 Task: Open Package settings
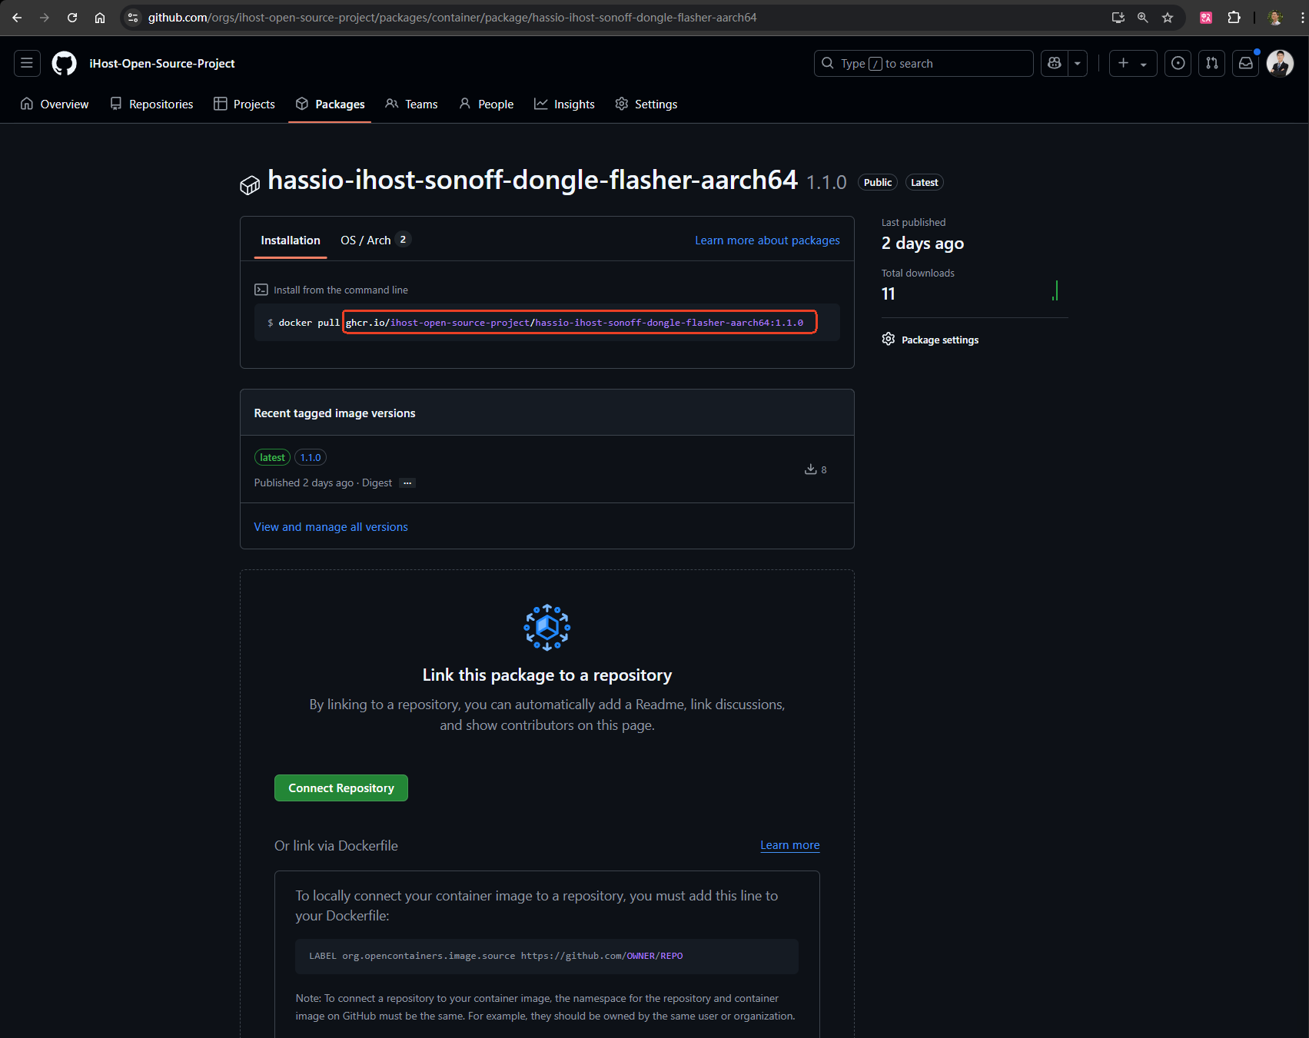[x=930, y=340]
